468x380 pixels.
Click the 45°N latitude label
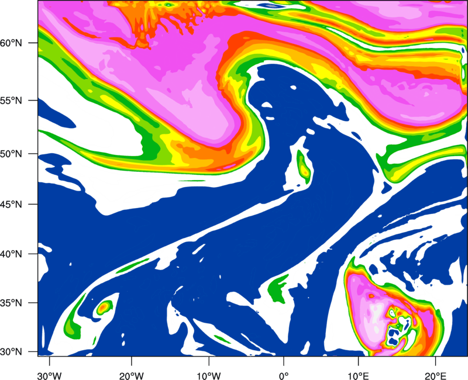[x=11, y=204]
